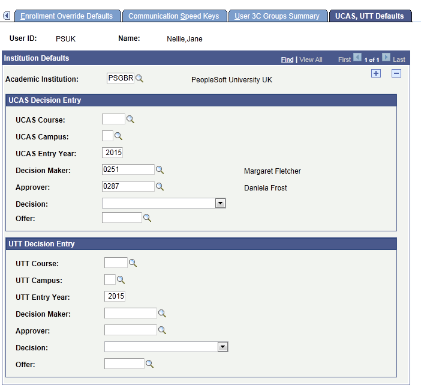Switch to Communication Speed Keys tab
The width and height of the screenshot is (421, 390).
point(175,16)
